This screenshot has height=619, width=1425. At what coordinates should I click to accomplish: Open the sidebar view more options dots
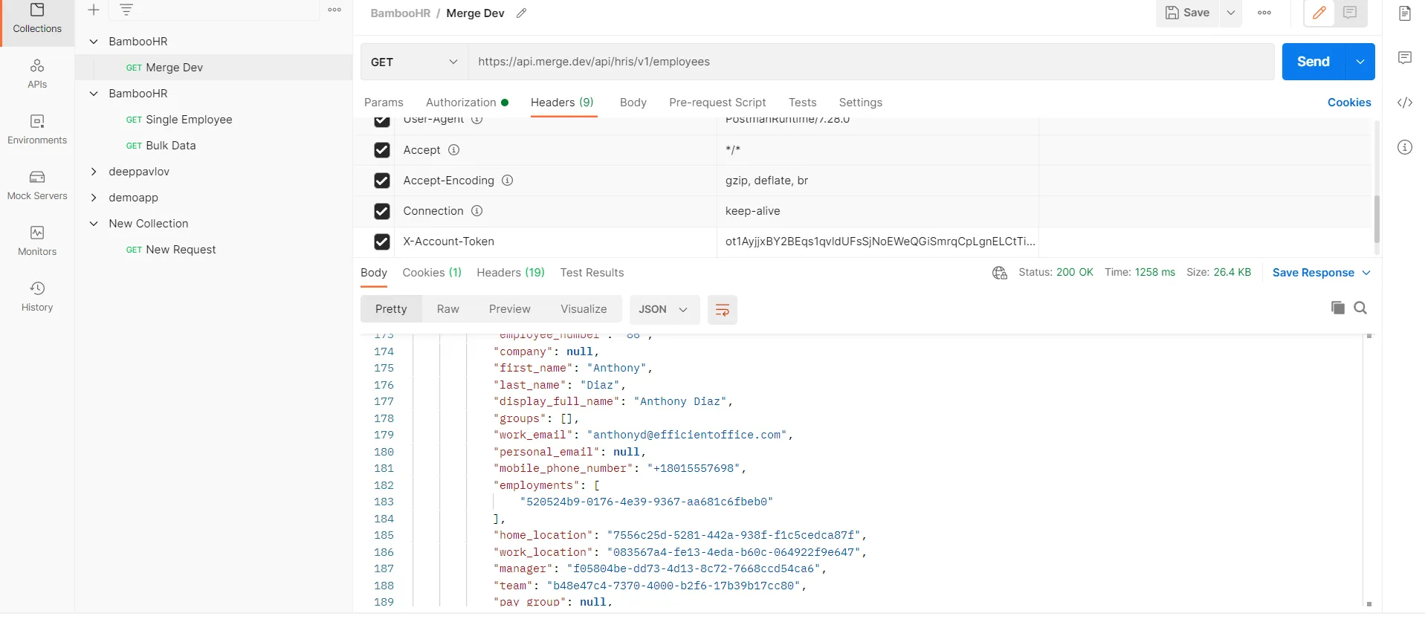point(335,10)
